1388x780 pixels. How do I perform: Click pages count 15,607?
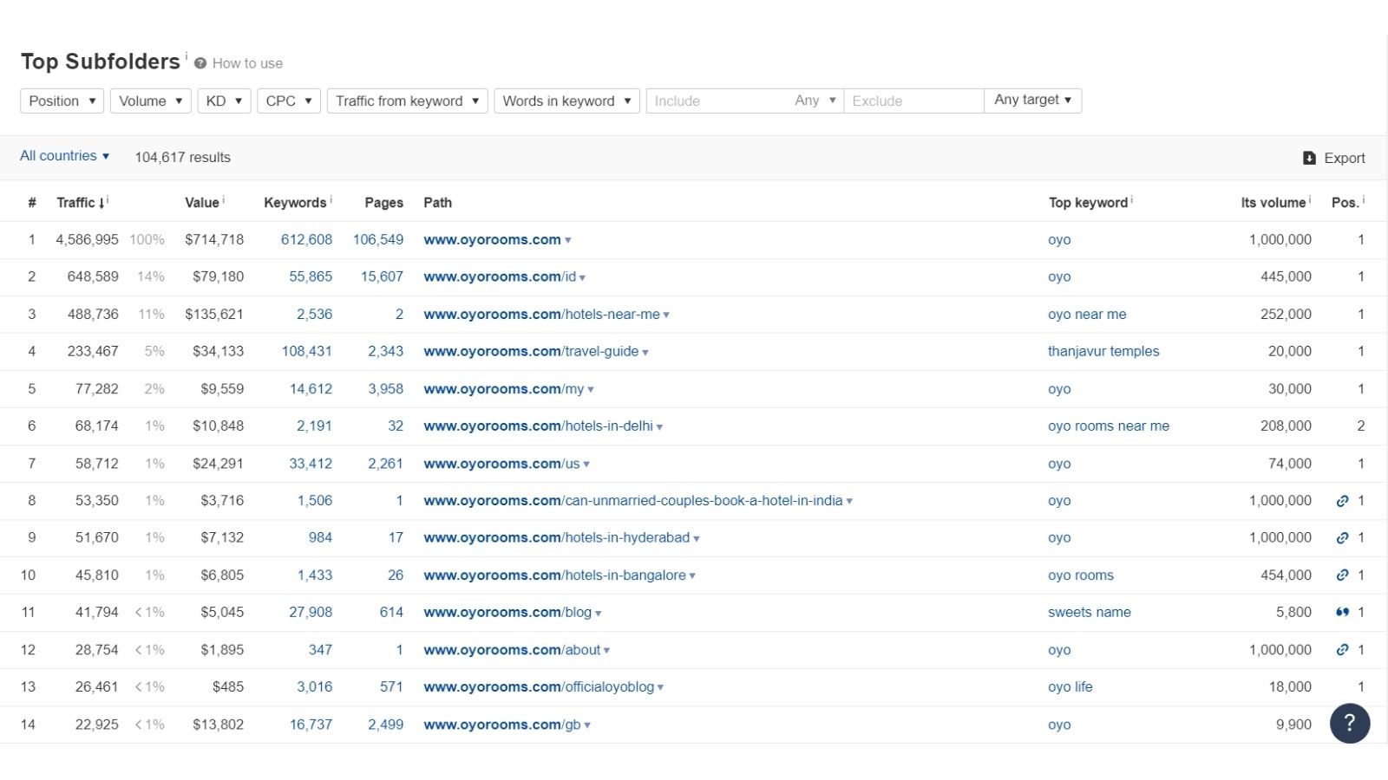coord(382,277)
